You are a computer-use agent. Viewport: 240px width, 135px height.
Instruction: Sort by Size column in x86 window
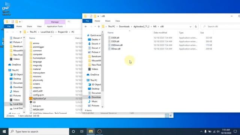[202, 33]
